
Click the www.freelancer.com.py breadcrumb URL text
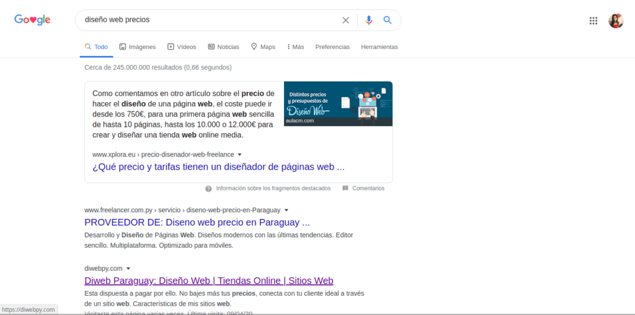point(182,210)
